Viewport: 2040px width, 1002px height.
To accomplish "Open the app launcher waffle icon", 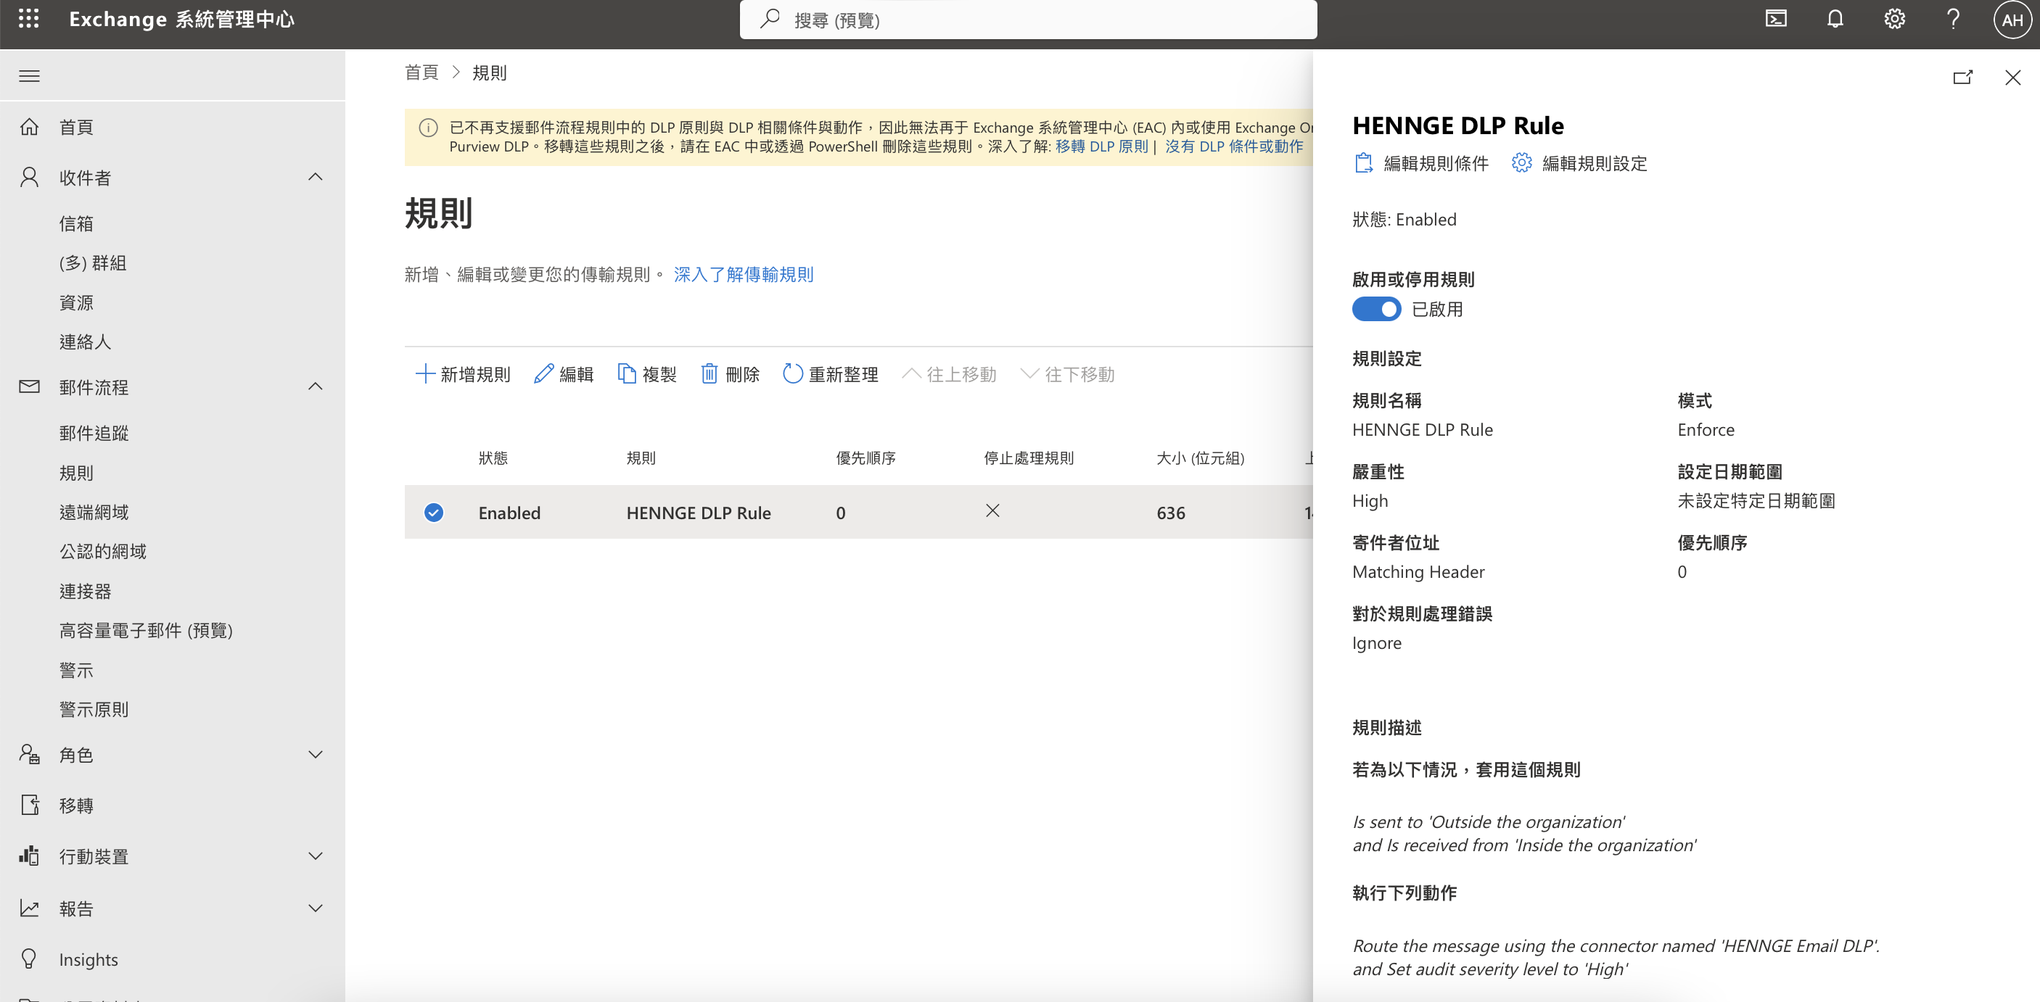I will tap(28, 19).
